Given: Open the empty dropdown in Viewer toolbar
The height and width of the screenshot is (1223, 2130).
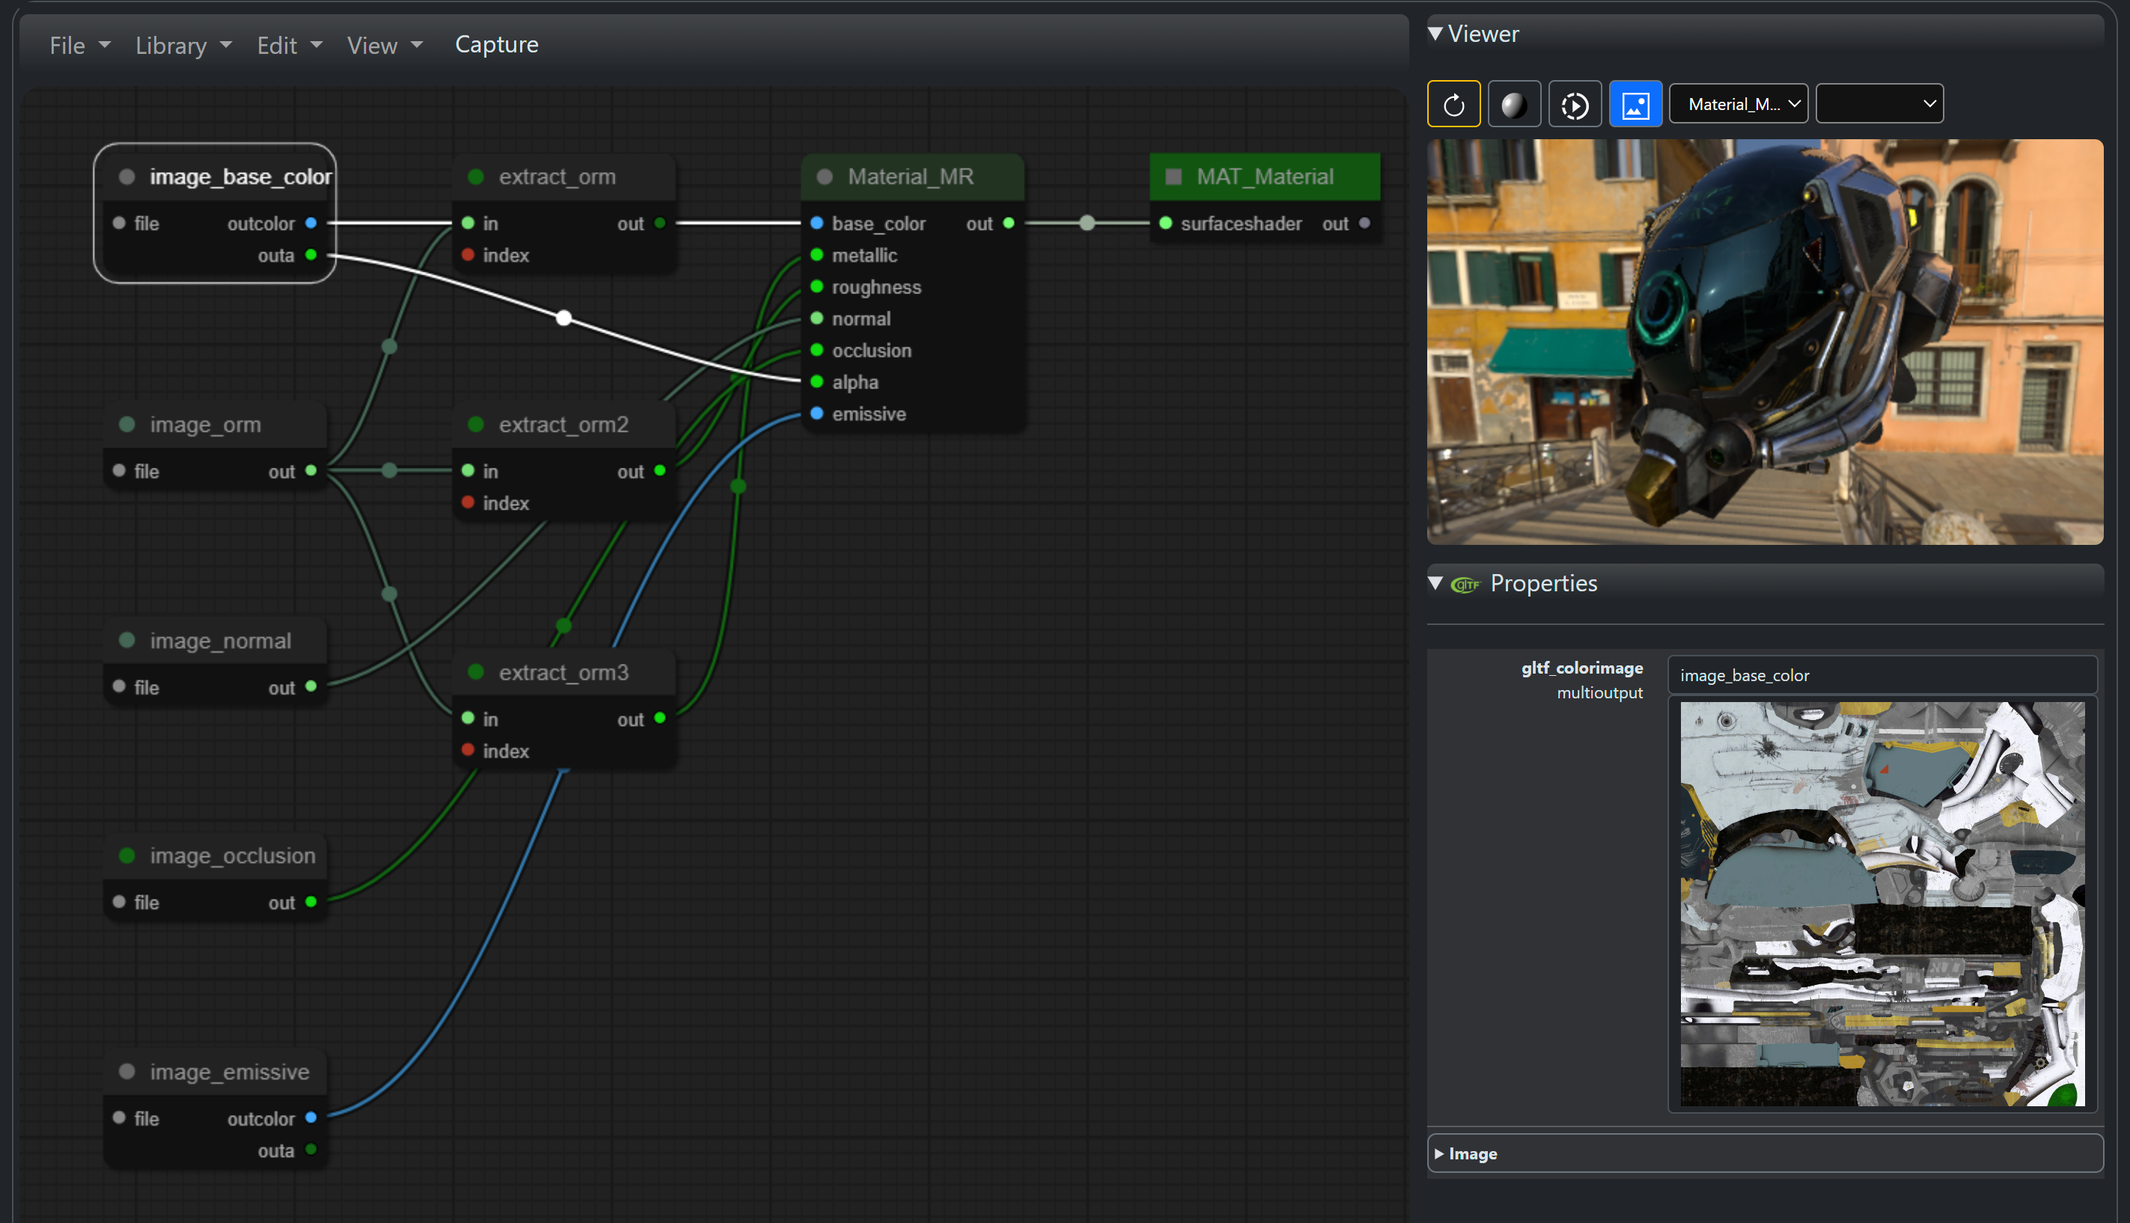Looking at the screenshot, I should pos(1879,104).
